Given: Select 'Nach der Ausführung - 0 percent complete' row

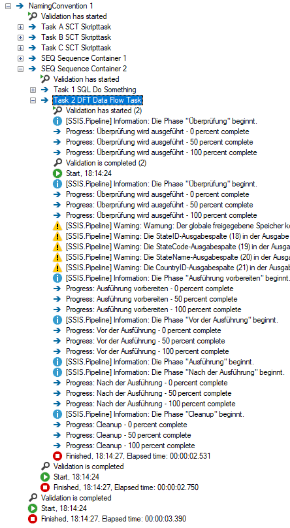Looking at the screenshot, I should pos(147,383).
